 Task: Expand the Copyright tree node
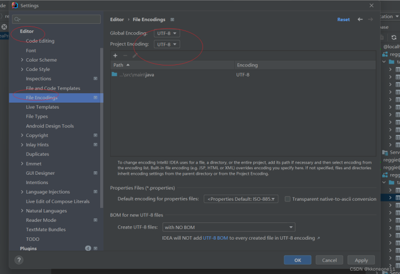pyautogui.click(x=22, y=135)
